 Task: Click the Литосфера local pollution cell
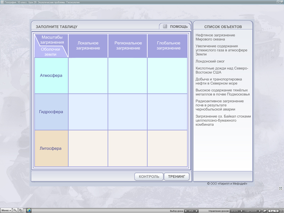coord(88,148)
